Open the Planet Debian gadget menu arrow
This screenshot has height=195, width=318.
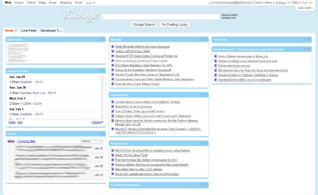tap(202, 143)
